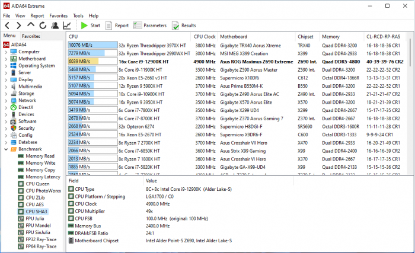Select the FPU Julia benchmark
This screenshot has width=415, height=253.
click(x=37, y=218)
